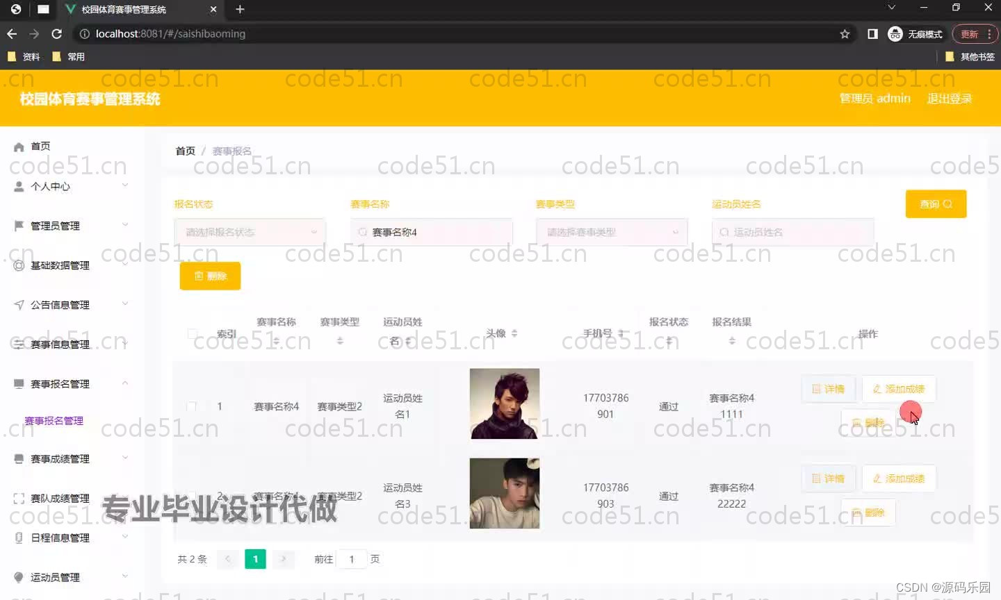The image size is (1001, 600).
Task: Bookmark this page with star icon
Action: (x=845, y=34)
